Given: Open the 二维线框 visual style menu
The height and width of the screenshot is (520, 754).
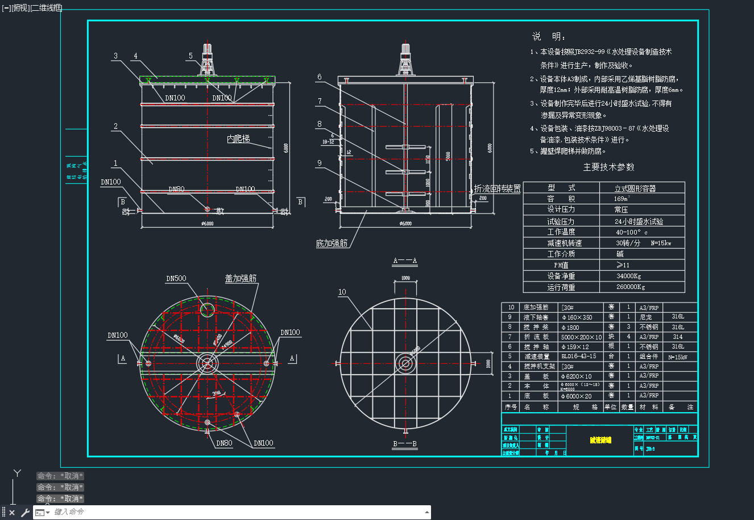Looking at the screenshot, I should (46, 8).
